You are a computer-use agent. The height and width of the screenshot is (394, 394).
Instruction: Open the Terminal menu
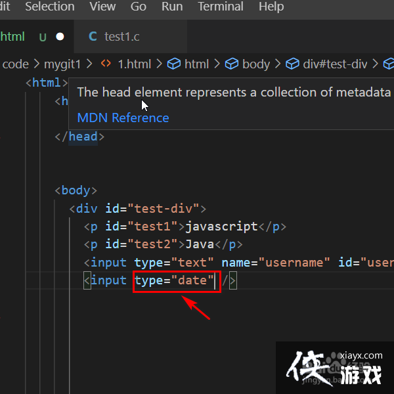click(x=221, y=7)
